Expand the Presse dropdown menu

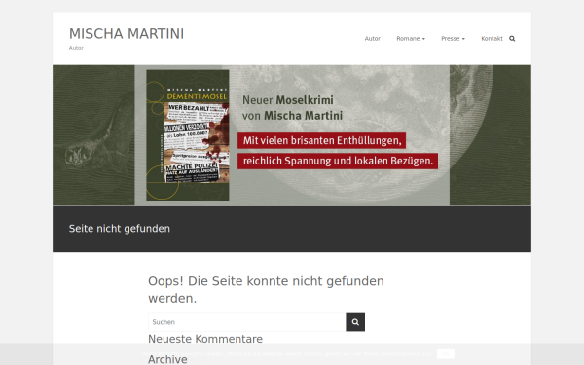[454, 38]
